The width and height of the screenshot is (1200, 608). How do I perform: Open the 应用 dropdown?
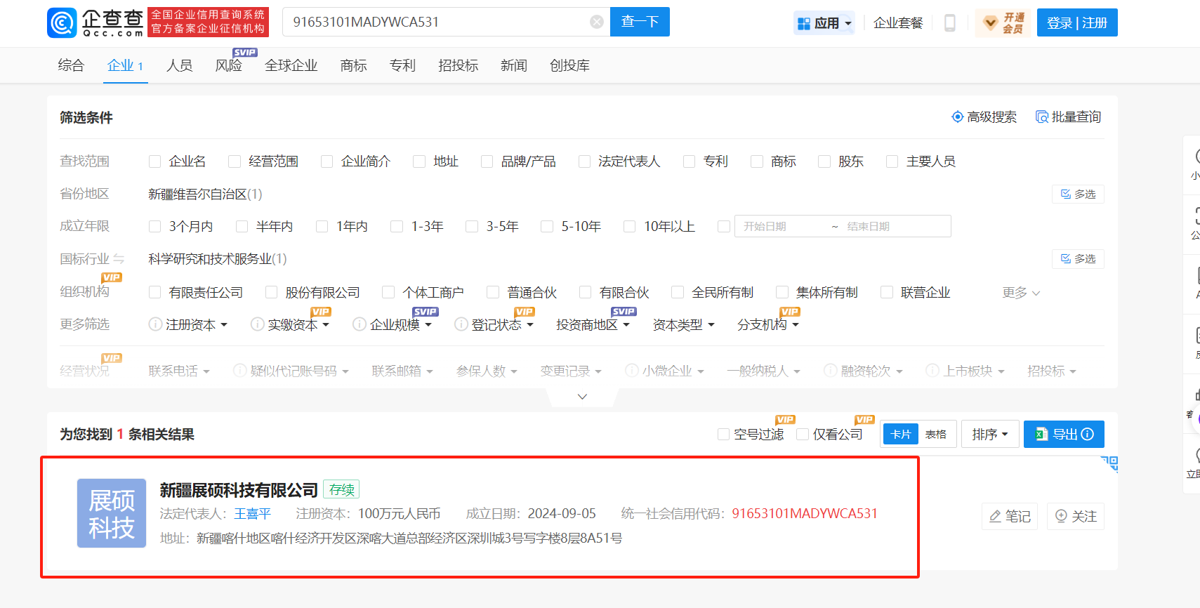click(x=824, y=23)
